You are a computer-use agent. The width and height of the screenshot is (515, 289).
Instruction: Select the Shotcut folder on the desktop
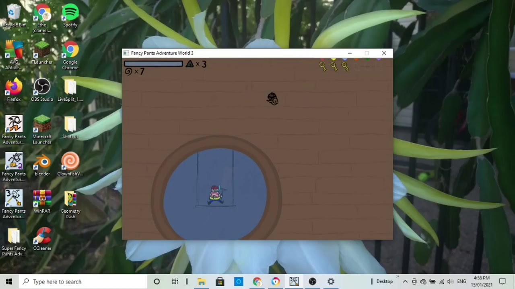tap(70, 127)
